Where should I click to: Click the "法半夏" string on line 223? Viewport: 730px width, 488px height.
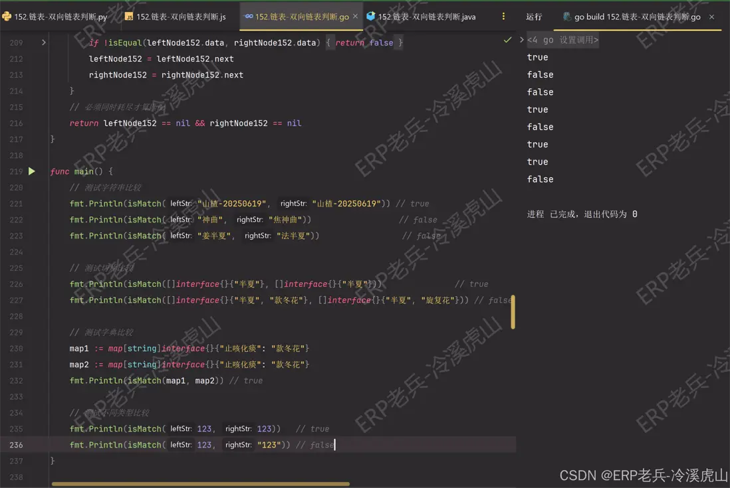[x=293, y=236]
